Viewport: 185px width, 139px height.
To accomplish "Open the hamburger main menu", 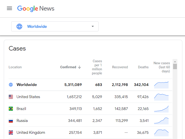I will [10, 8].
